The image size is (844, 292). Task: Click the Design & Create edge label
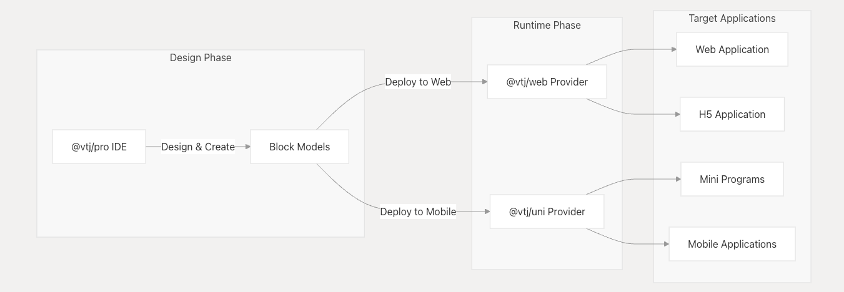click(x=198, y=147)
